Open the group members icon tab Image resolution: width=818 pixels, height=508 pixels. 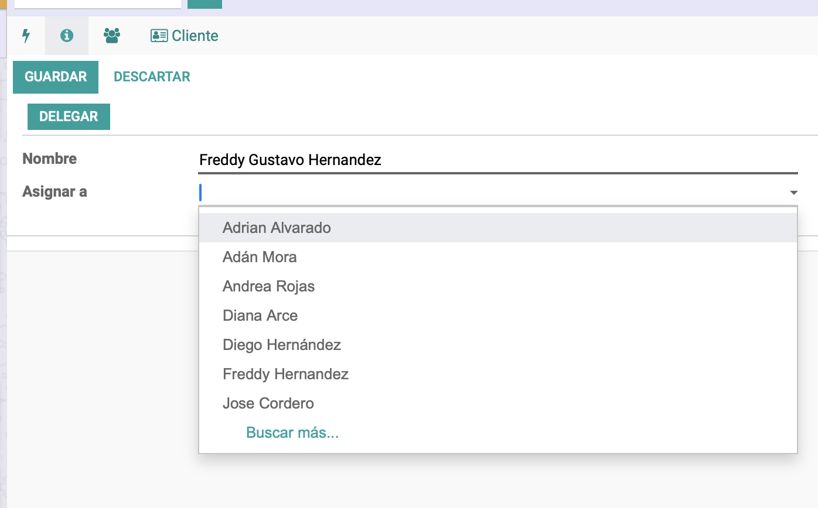coord(111,36)
